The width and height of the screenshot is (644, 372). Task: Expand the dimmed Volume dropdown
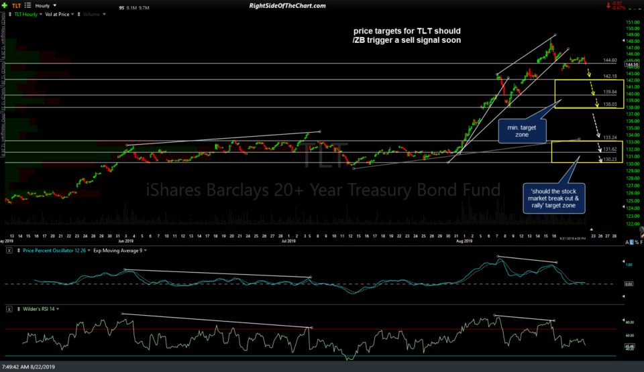[104, 14]
